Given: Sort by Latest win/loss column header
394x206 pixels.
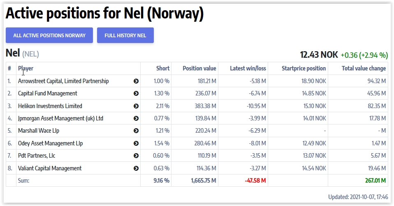Looking at the screenshot, I should coord(248,68).
